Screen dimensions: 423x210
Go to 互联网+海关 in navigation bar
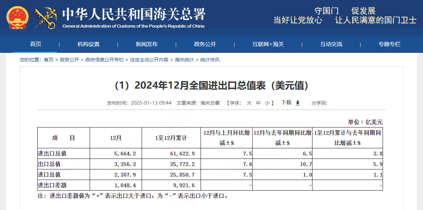[x=268, y=44]
